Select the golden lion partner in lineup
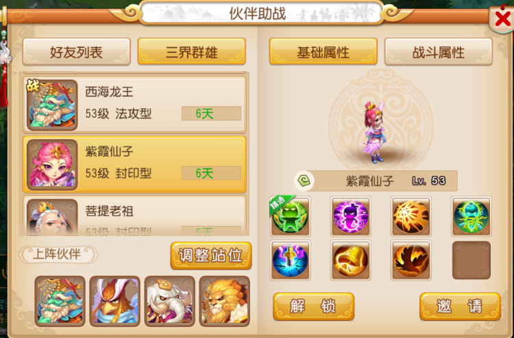Image resolution: width=514 pixels, height=338 pixels. 225,301
